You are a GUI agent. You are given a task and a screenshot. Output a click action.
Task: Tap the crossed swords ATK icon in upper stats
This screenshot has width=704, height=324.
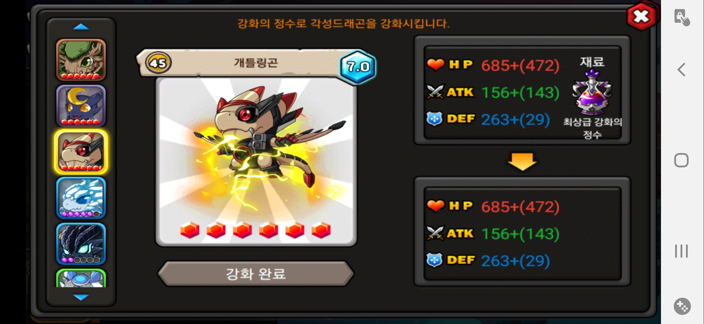coord(435,92)
